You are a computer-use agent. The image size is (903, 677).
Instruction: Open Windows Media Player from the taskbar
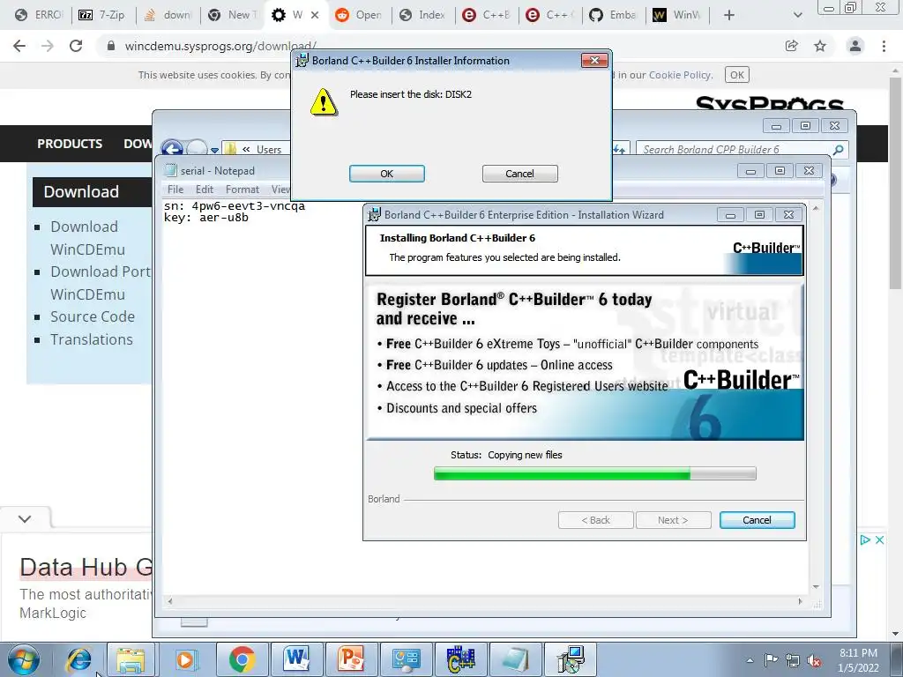coord(185,659)
